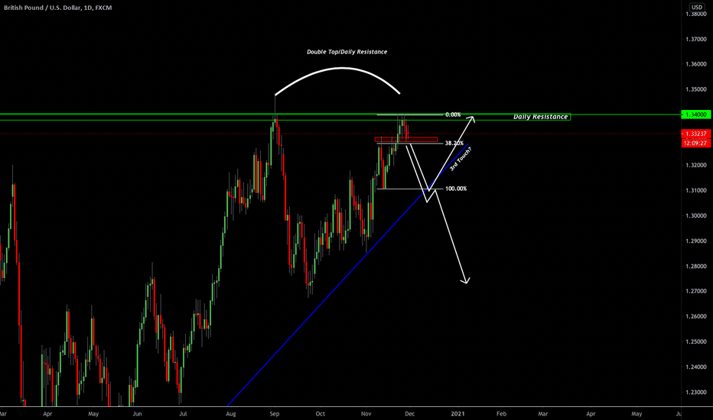Click the 1.37000 price axis value
The height and width of the screenshot is (420, 713).
click(x=695, y=40)
